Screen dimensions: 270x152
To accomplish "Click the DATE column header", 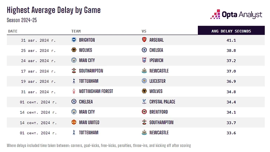I will 12,31.
